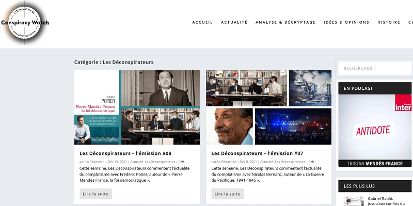Open Actualité category under émission #08
Viewport: 413px width, 206px height.
(x=137, y=162)
